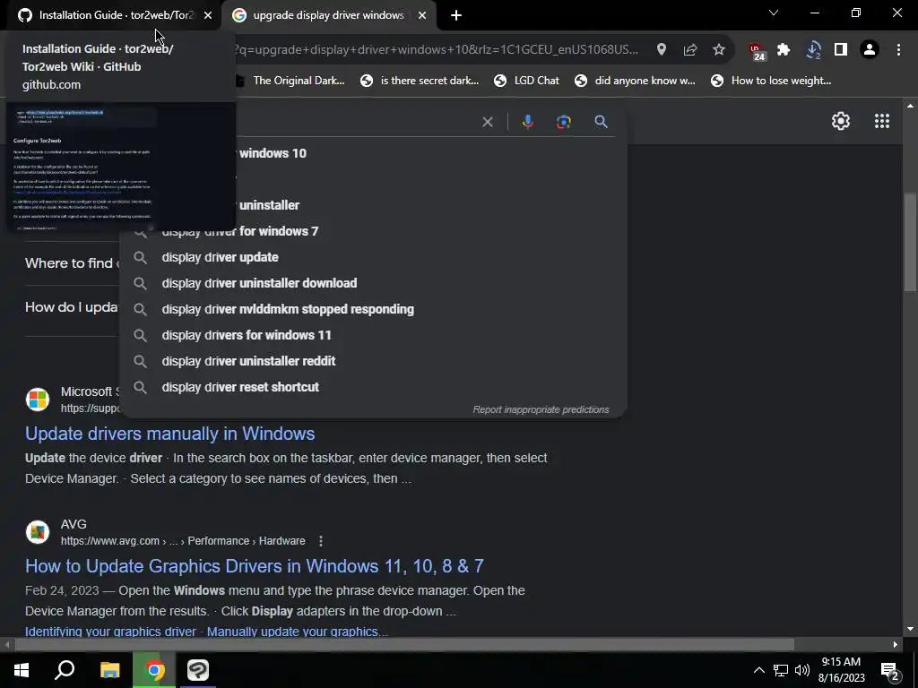Open The Original Dark... bookmark

(x=291, y=81)
